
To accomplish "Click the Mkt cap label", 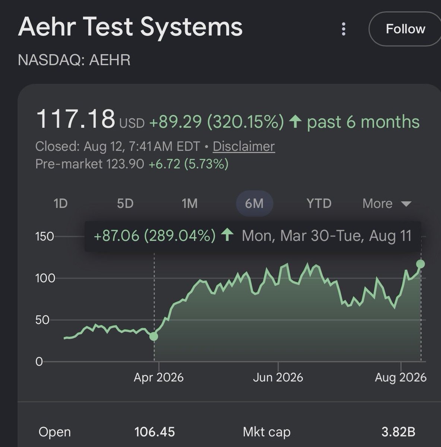I will (267, 432).
